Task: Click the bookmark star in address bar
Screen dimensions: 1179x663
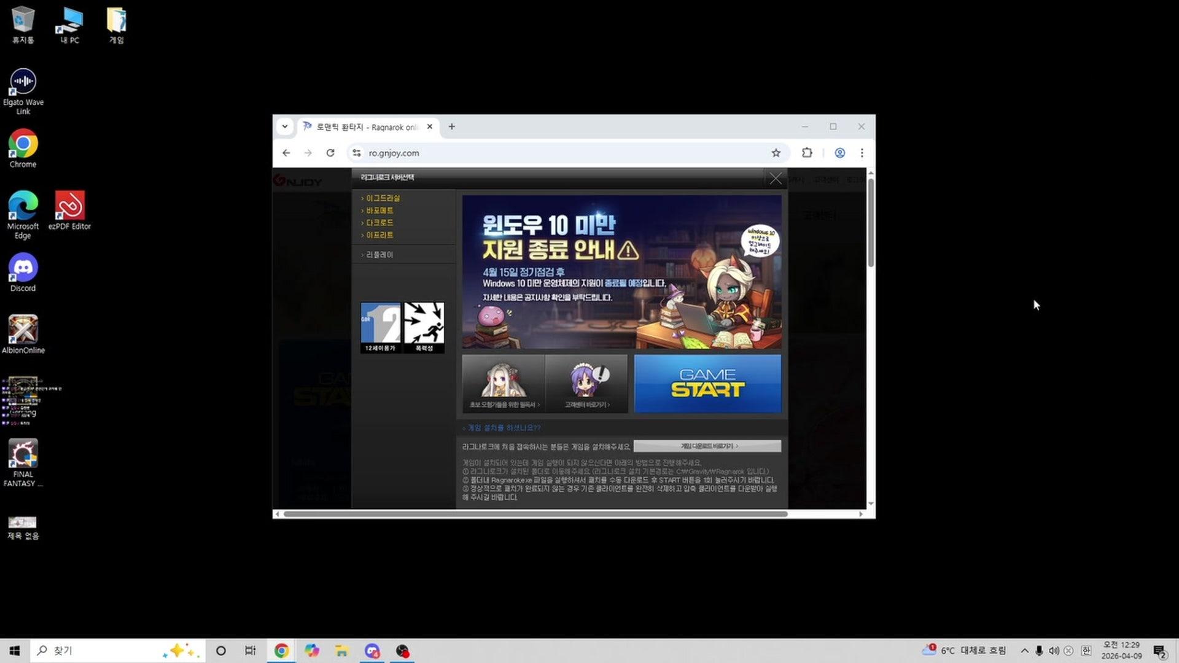Action: click(776, 153)
